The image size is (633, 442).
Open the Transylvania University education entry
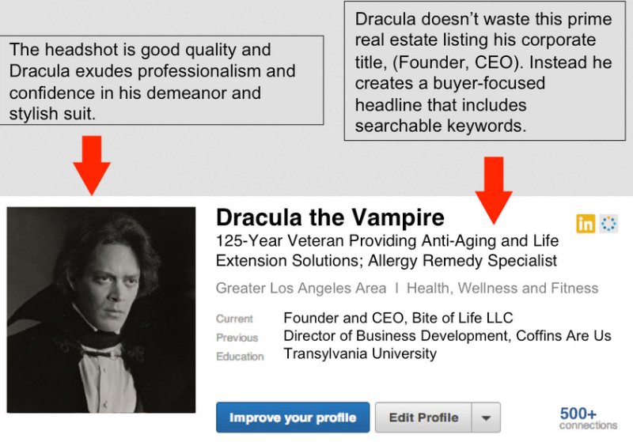click(x=360, y=353)
